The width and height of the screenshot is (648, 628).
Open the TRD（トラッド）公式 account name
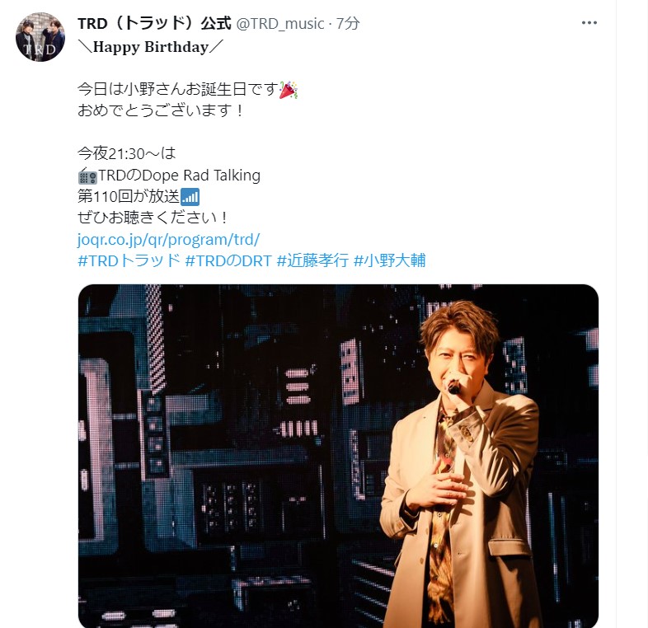tap(154, 24)
